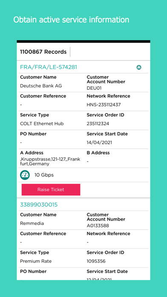Click the teal icon beside FRA/FRA/LE-574281

pyautogui.click(x=139, y=67)
